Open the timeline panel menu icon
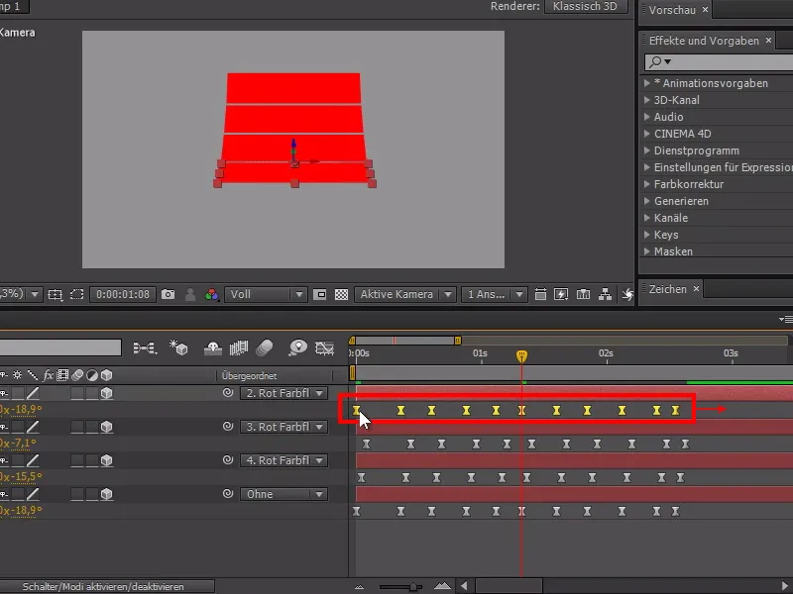Image resolution: width=793 pixels, height=594 pixels. pyautogui.click(x=786, y=319)
